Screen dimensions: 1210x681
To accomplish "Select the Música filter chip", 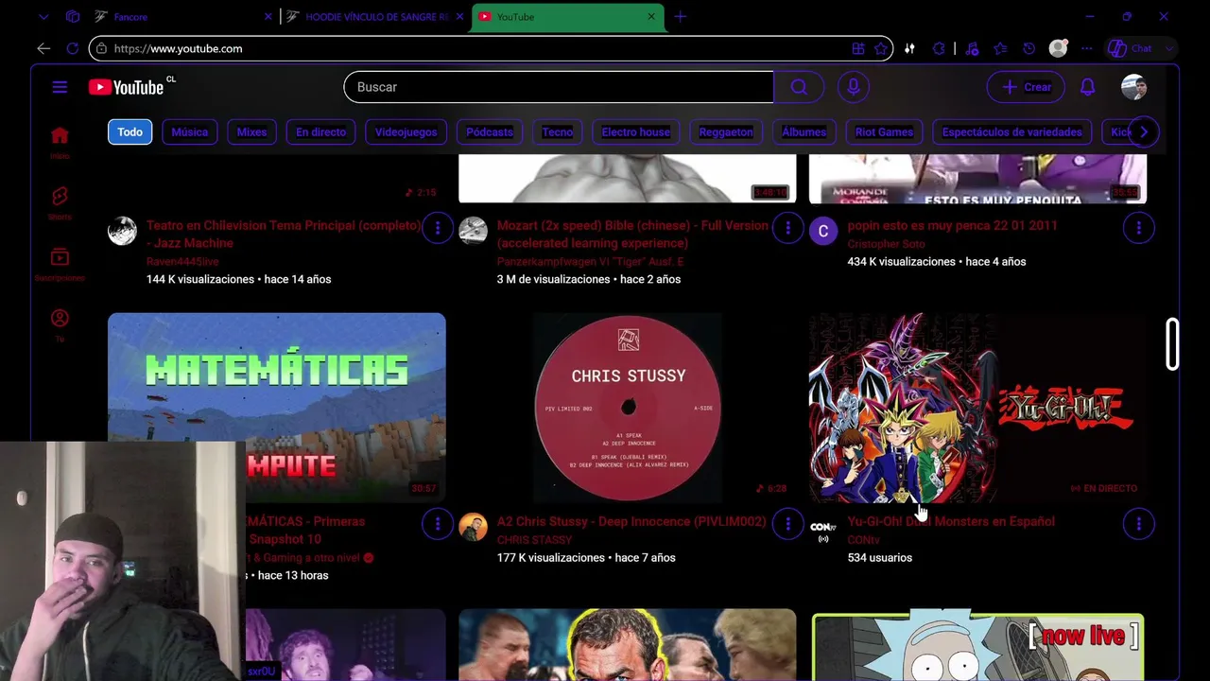I will (189, 132).
